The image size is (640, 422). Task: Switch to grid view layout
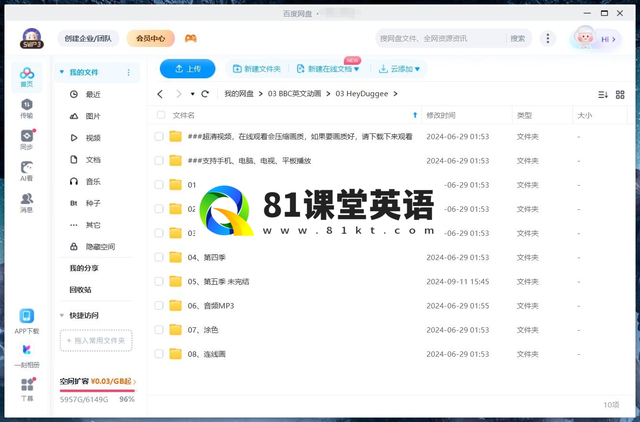tap(620, 95)
